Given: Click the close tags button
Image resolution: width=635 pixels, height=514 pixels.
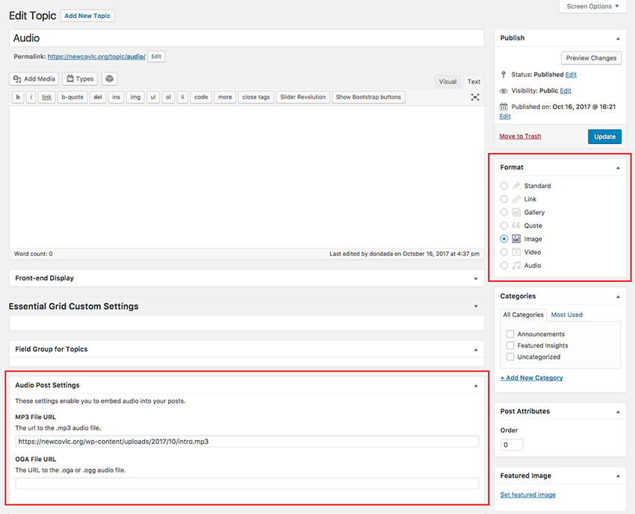Looking at the screenshot, I should coord(256,97).
